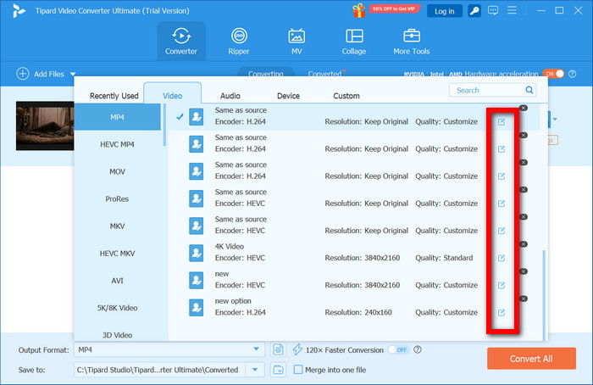
Task: Edit the 4K Video profile settings
Action: click(501, 258)
